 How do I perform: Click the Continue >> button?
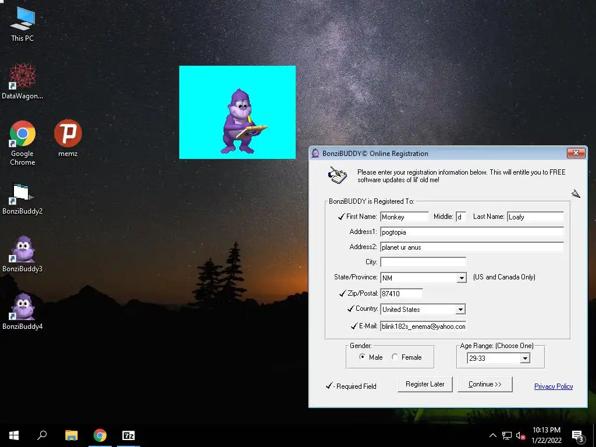click(485, 384)
